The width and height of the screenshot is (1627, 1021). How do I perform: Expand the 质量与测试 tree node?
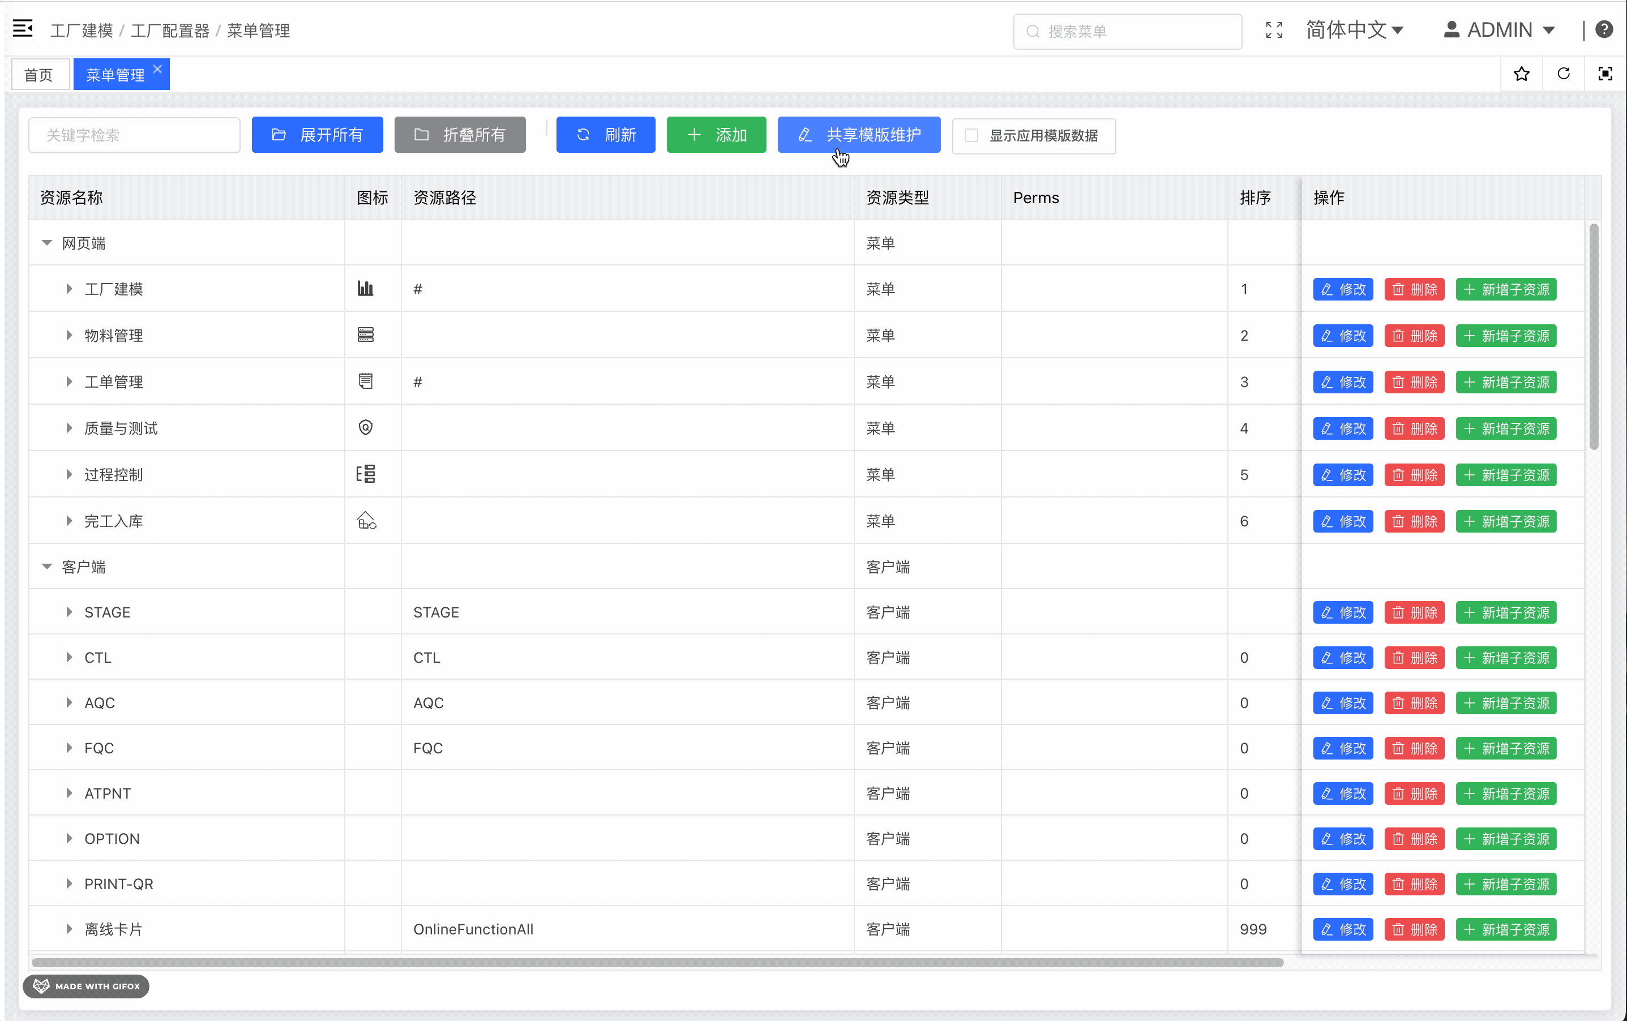pos(67,427)
